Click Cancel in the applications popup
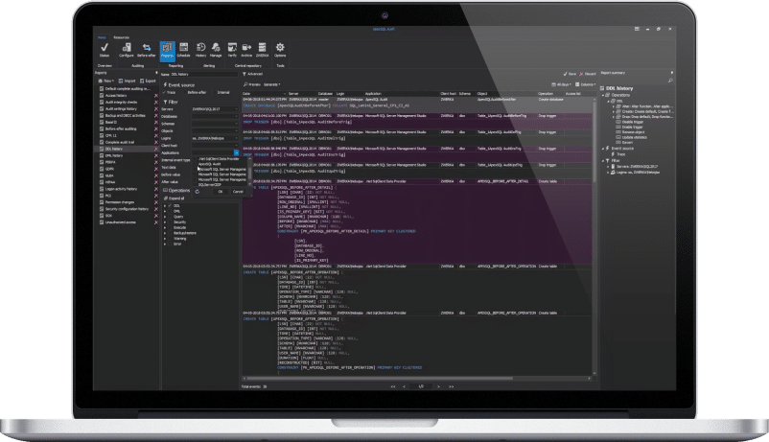The image size is (769, 442). point(238,191)
